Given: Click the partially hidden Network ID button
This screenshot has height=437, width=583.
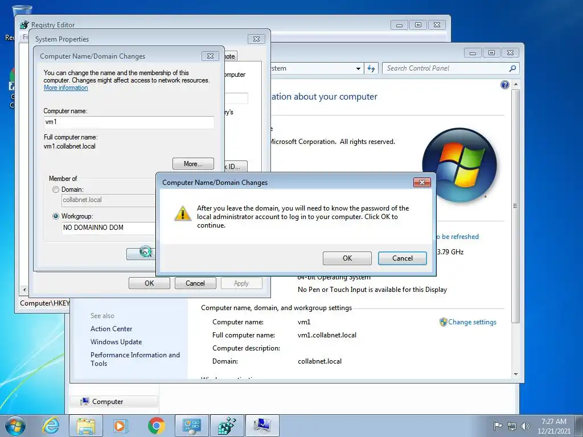Looking at the screenshot, I should click(236, 167).
